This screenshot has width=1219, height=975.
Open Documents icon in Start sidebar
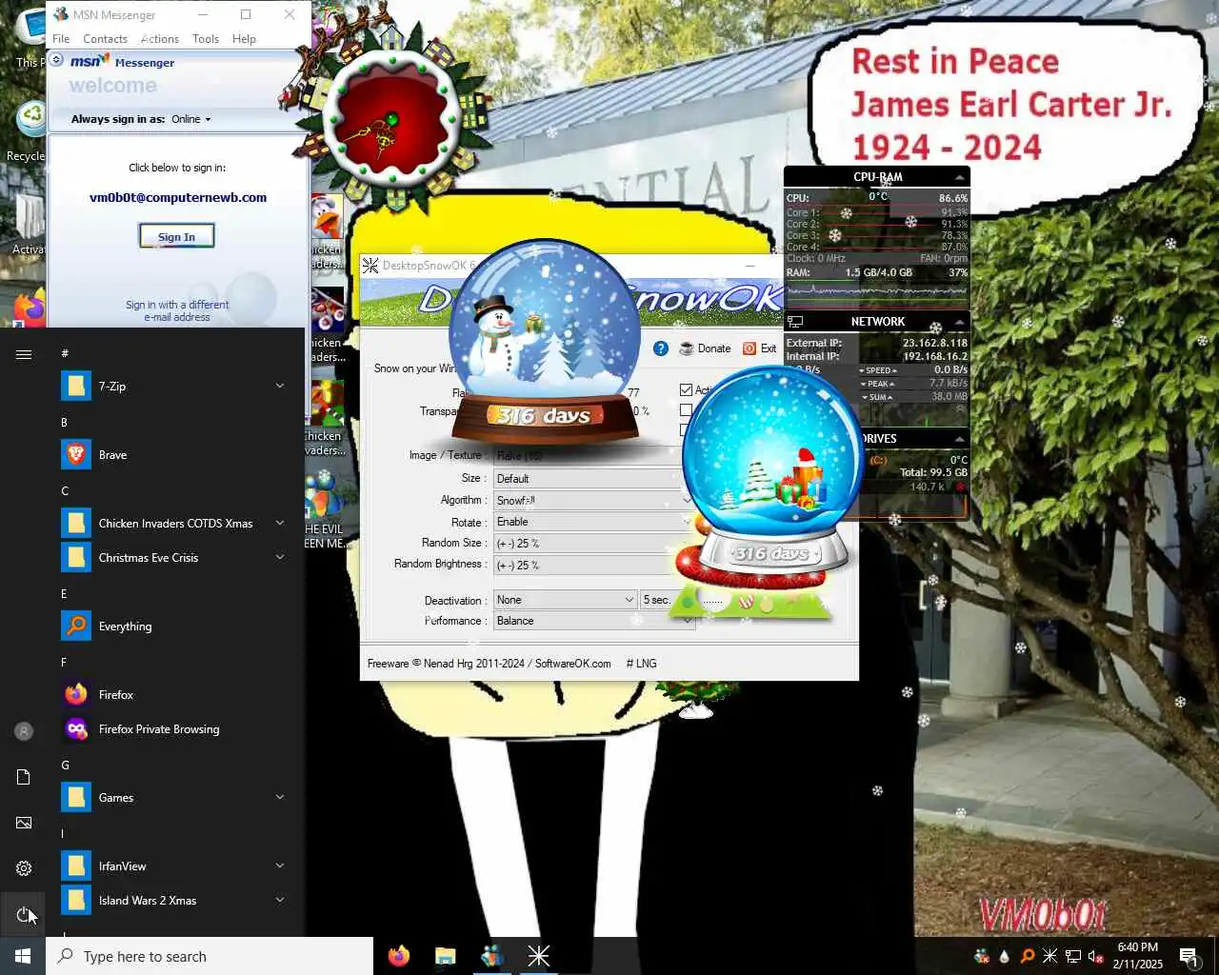pos(24,777)
